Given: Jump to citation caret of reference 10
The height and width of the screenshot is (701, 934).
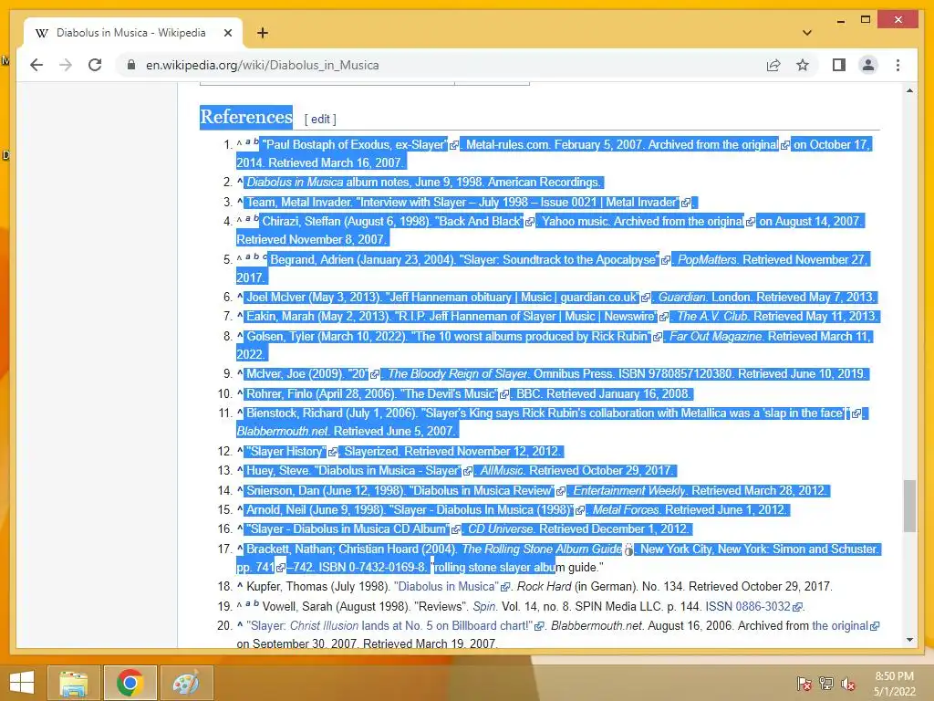Looking at the screenshot, I should pos(240,394).
